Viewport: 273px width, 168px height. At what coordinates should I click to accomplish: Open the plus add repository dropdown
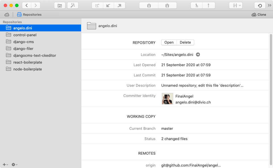[5, 165]
